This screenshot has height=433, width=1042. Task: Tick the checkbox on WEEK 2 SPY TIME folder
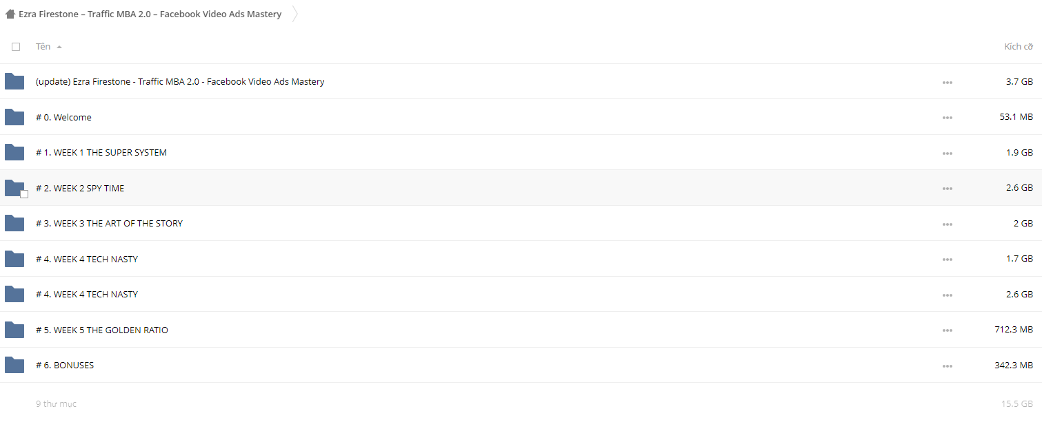24,194
